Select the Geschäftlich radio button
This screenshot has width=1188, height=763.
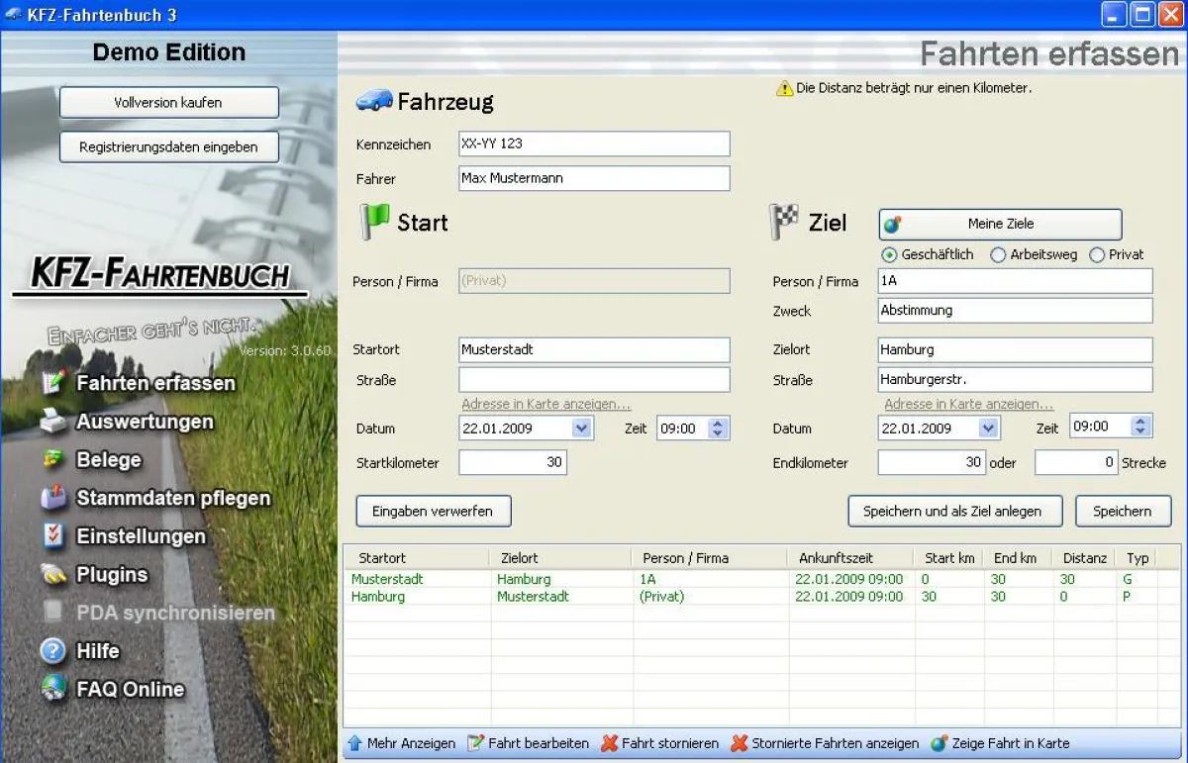[x=889, y=255]
